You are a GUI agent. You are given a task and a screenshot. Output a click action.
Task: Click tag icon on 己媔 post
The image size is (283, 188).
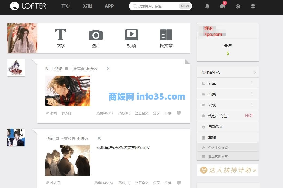(47, 183)
